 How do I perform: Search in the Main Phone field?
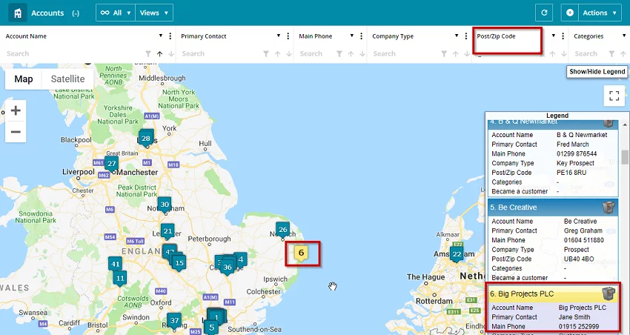(316, 54)
